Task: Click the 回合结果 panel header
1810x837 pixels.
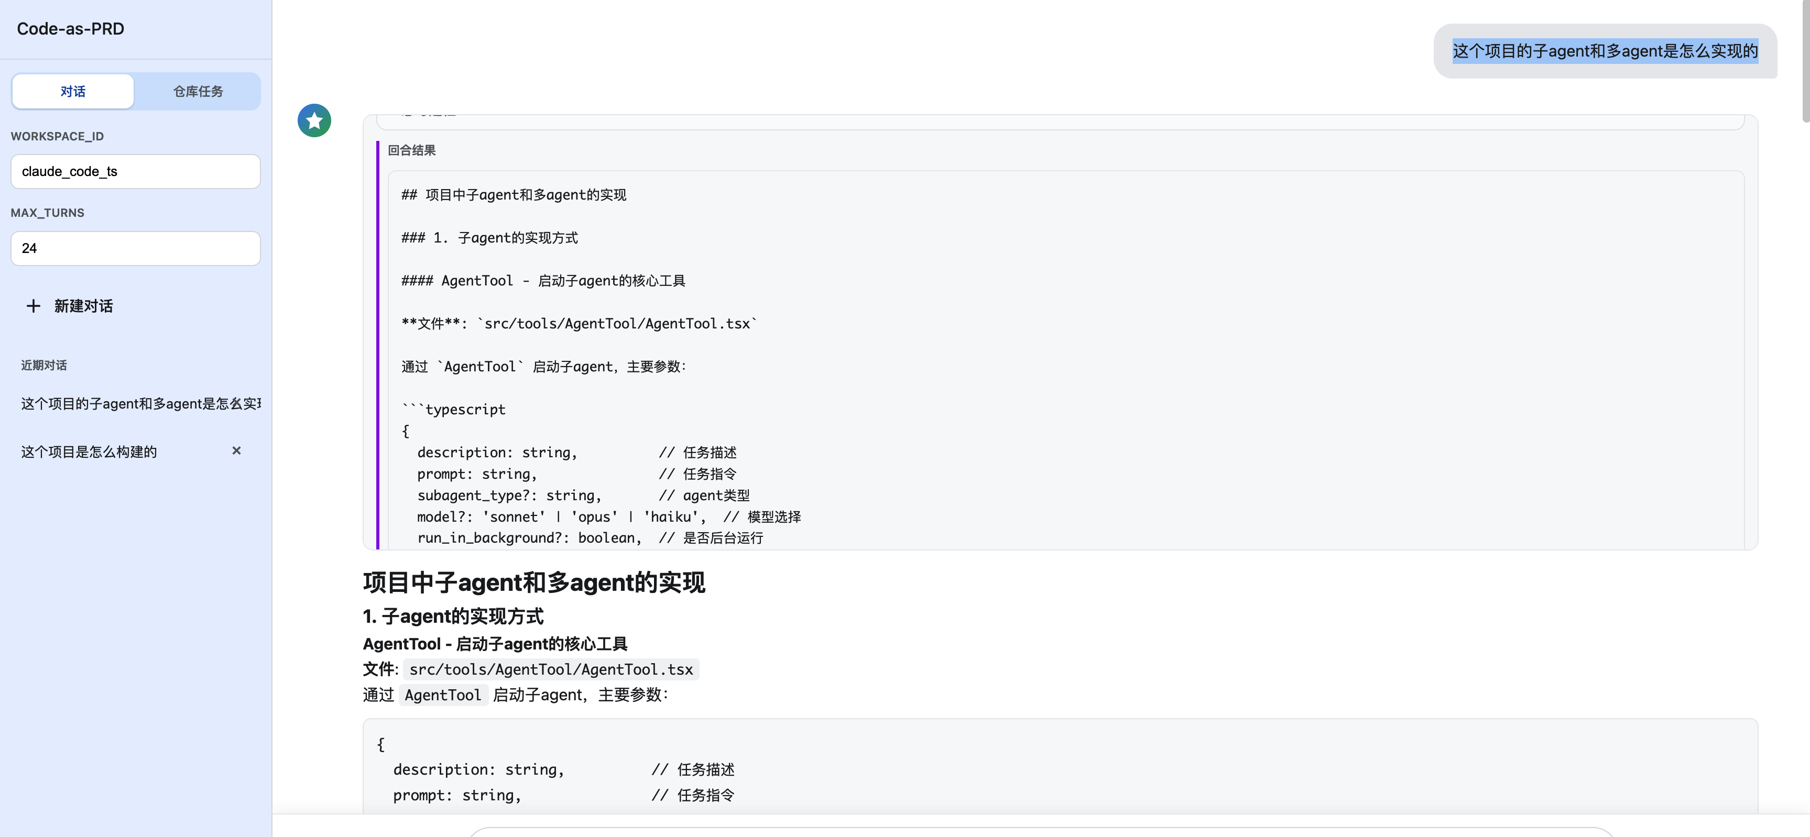Action: (412, 150)
